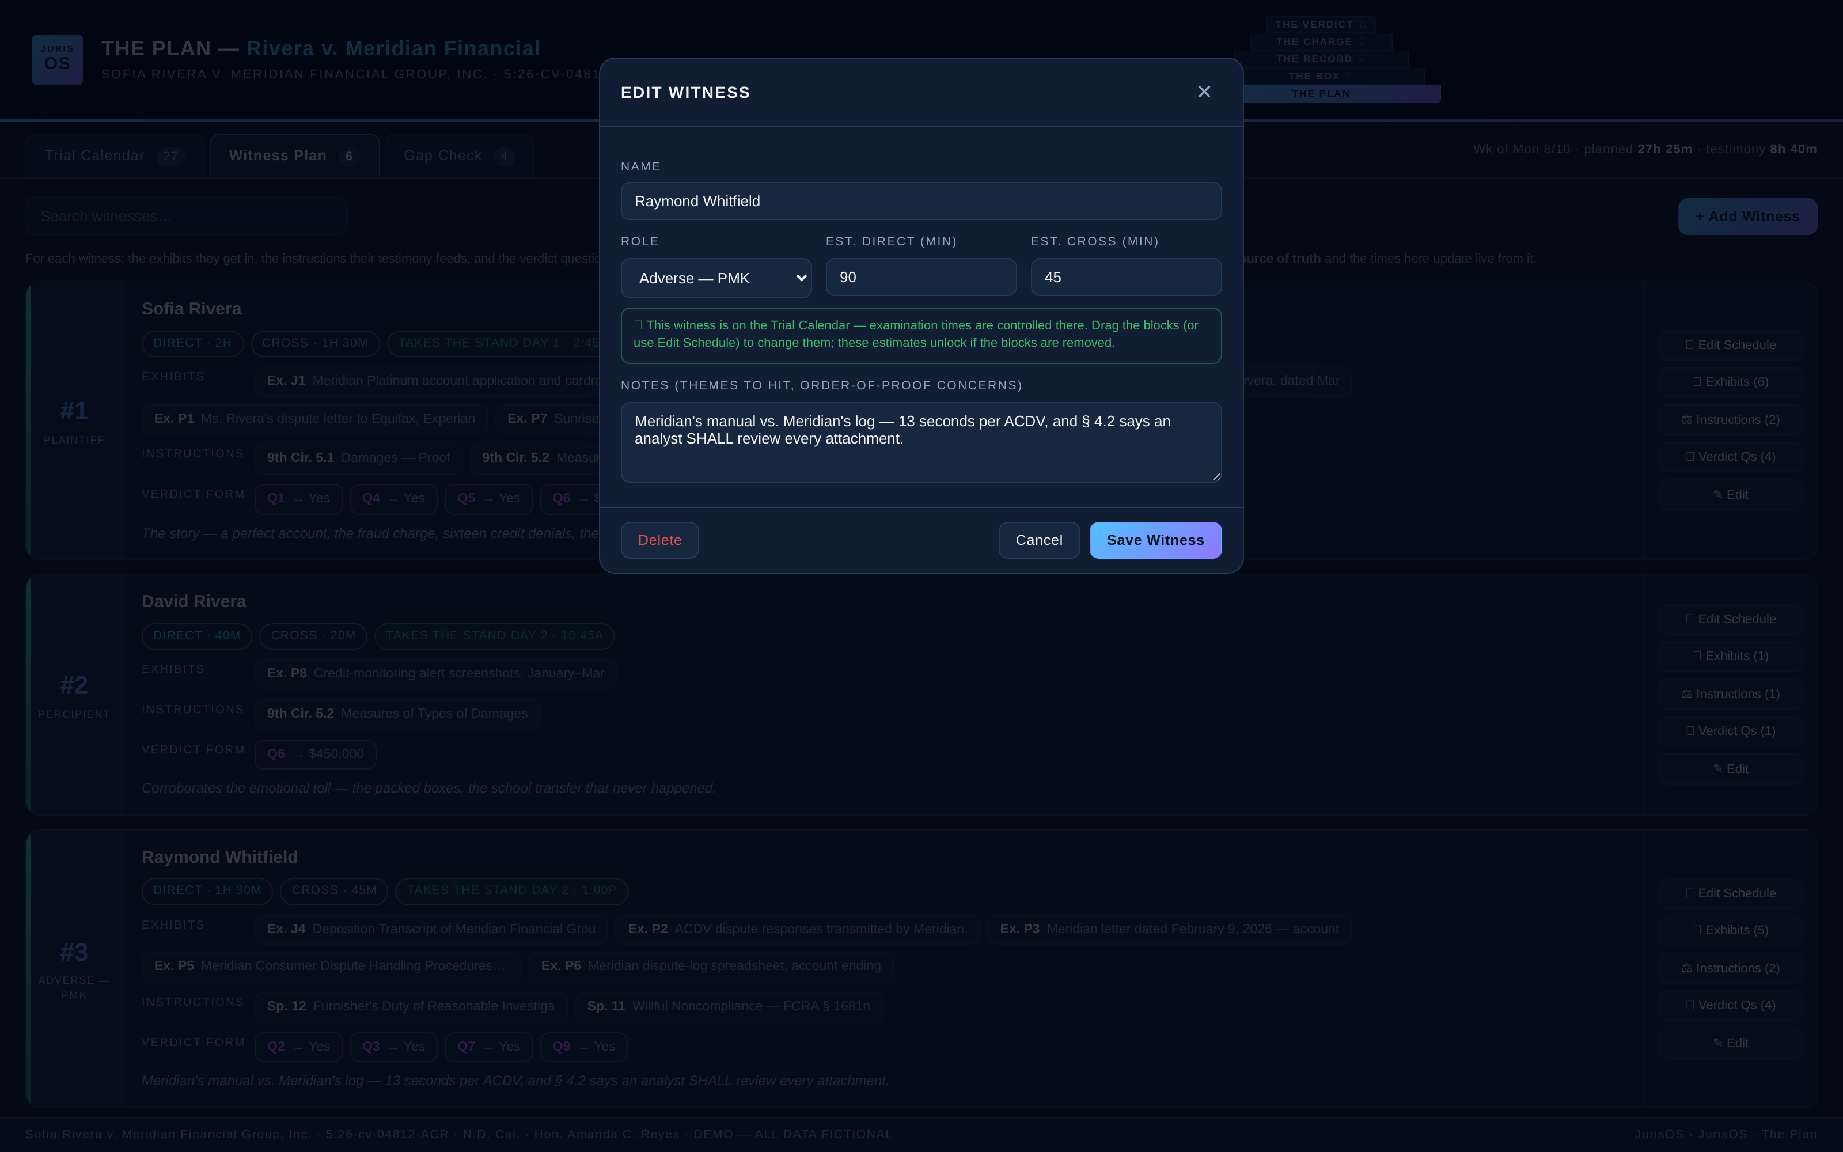Open Verdict Qs (1) for David Rivera
The width and height of the screenshot is (1843, 1152).
coord(1730,731)
